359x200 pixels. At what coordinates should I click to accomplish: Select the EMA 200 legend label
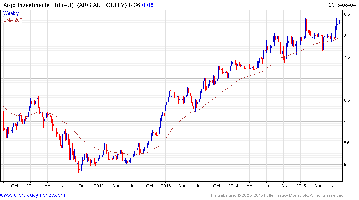(x=13, y=20)
